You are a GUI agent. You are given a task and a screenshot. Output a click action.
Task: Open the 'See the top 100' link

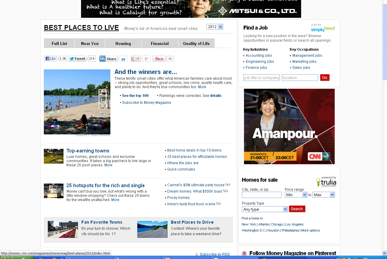click(135, 96)
